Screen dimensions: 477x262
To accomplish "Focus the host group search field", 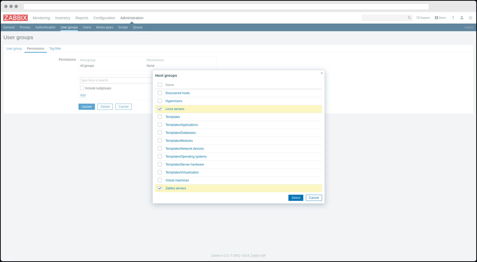I will tap(116, 80).
